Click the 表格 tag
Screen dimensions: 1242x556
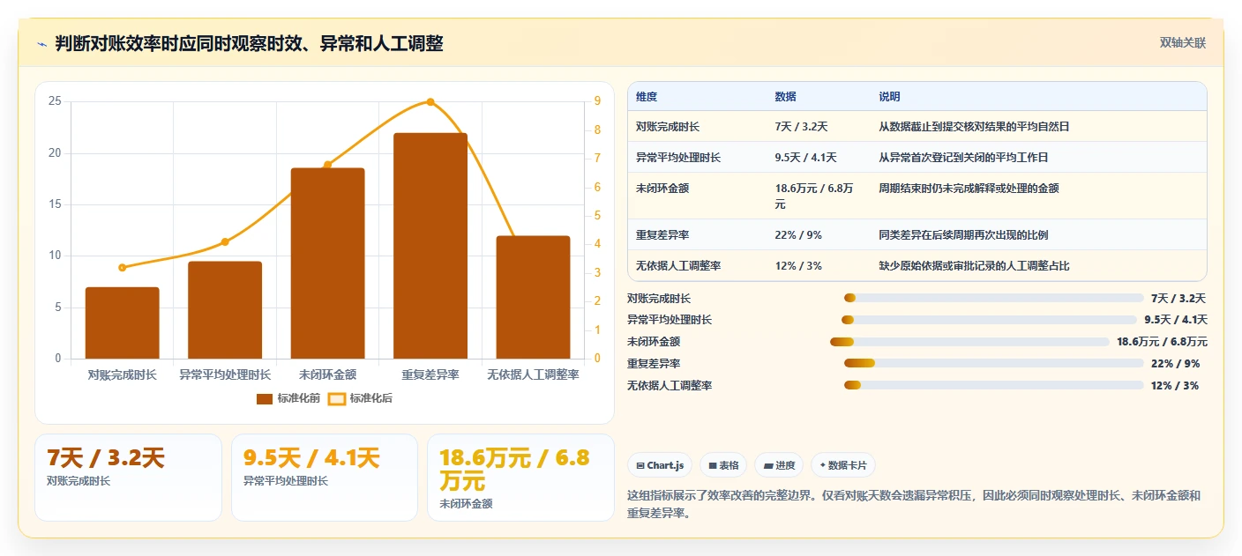coord(723,465)
